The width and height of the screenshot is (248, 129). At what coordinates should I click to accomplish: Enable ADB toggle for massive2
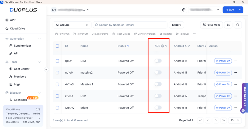[158, 72]
